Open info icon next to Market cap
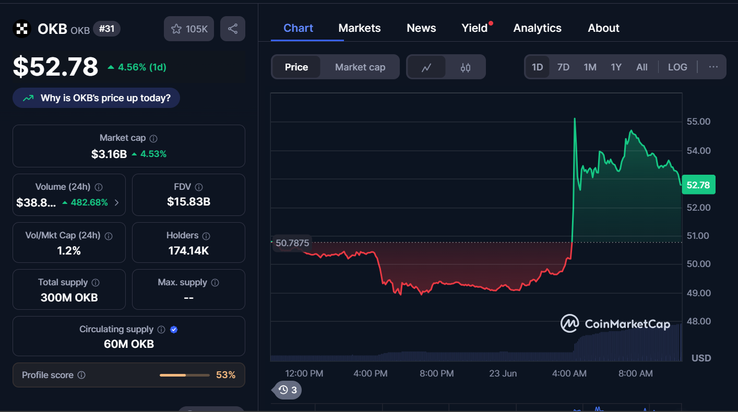Screen dimensions: 738x412 (x=153, y=139)
